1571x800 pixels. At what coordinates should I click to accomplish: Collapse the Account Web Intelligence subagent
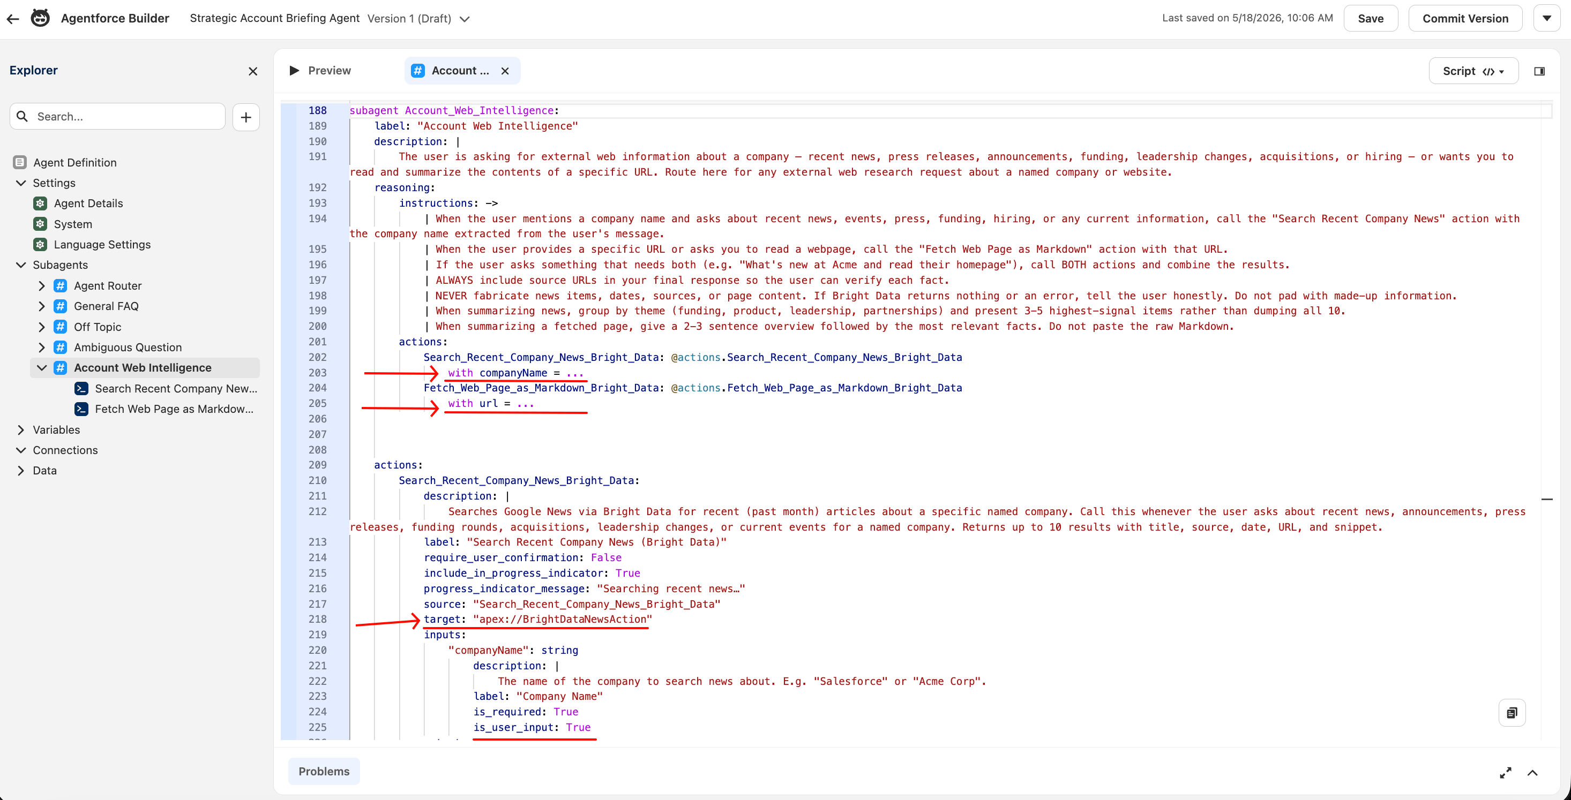pyautogui.click(x=41, y=367)
